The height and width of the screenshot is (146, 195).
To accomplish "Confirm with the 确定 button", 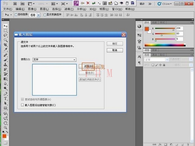I will [x=115, y=44].
